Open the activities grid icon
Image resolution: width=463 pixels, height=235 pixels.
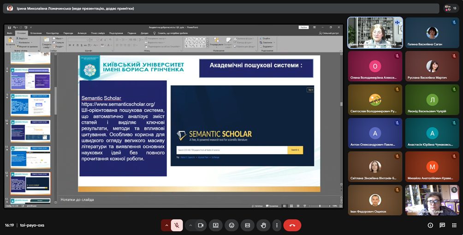(x=454, y=225)
